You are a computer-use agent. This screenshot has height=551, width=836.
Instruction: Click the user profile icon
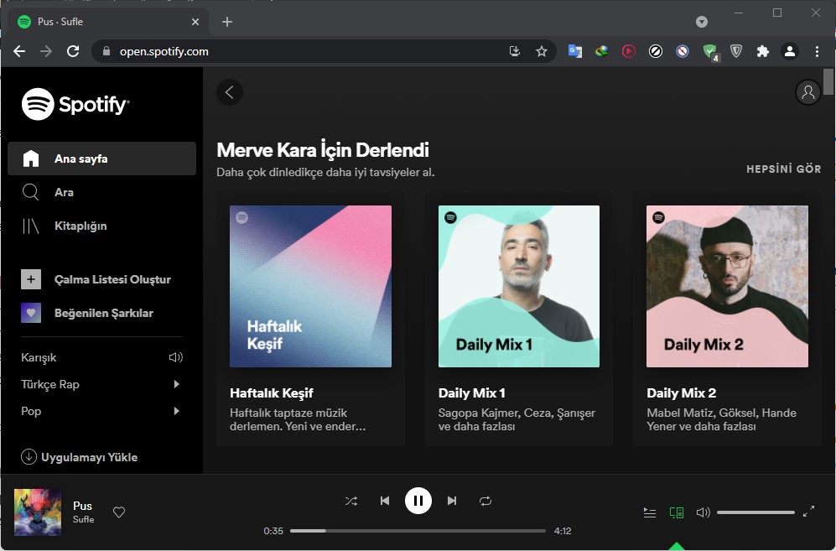point(807,92)
